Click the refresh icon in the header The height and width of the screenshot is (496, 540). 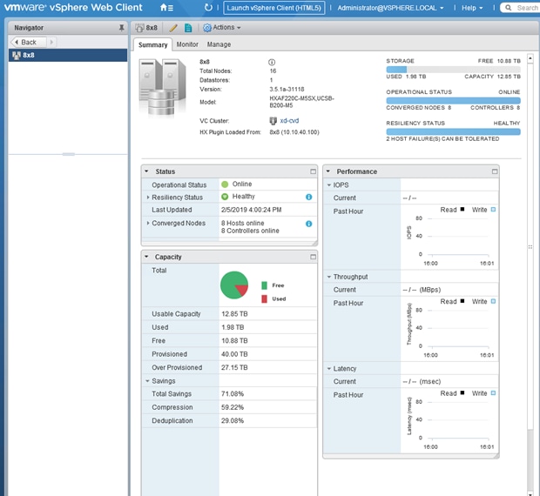(x=208, y=8)
